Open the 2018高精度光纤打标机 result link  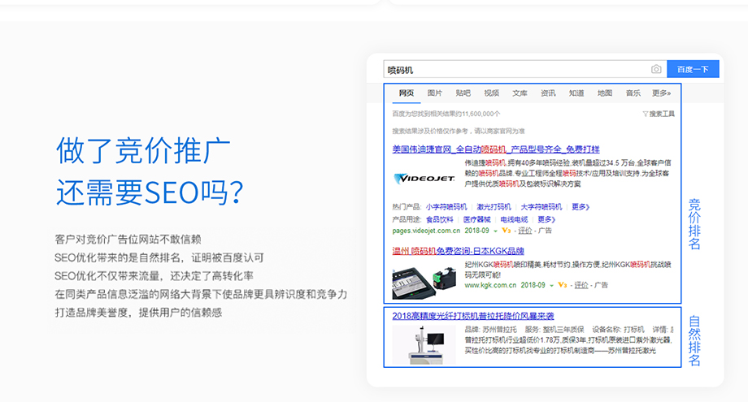pos(472,315)
